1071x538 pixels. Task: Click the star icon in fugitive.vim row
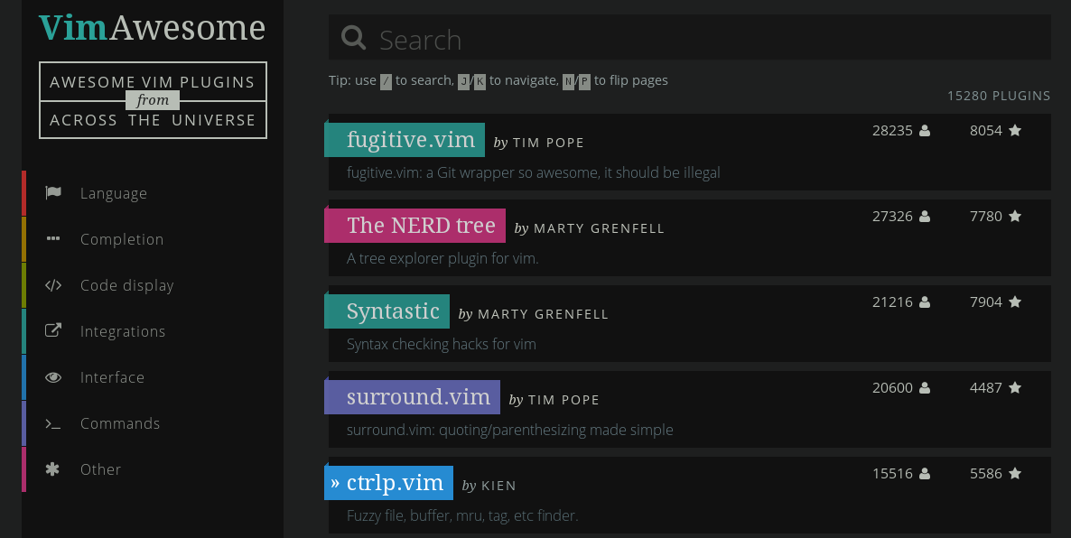point(1015,130)
